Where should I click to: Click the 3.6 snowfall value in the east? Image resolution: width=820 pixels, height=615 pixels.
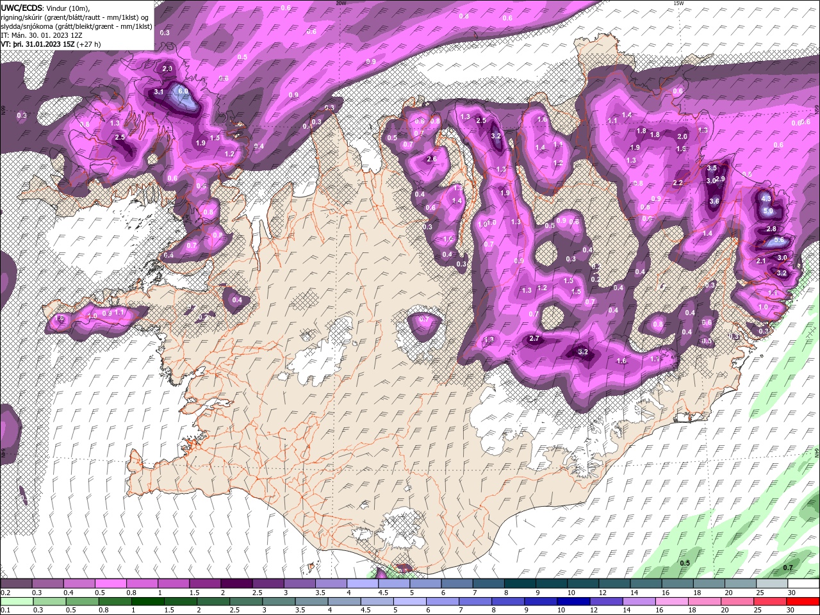pyautogui.click(x=715, y=201)
